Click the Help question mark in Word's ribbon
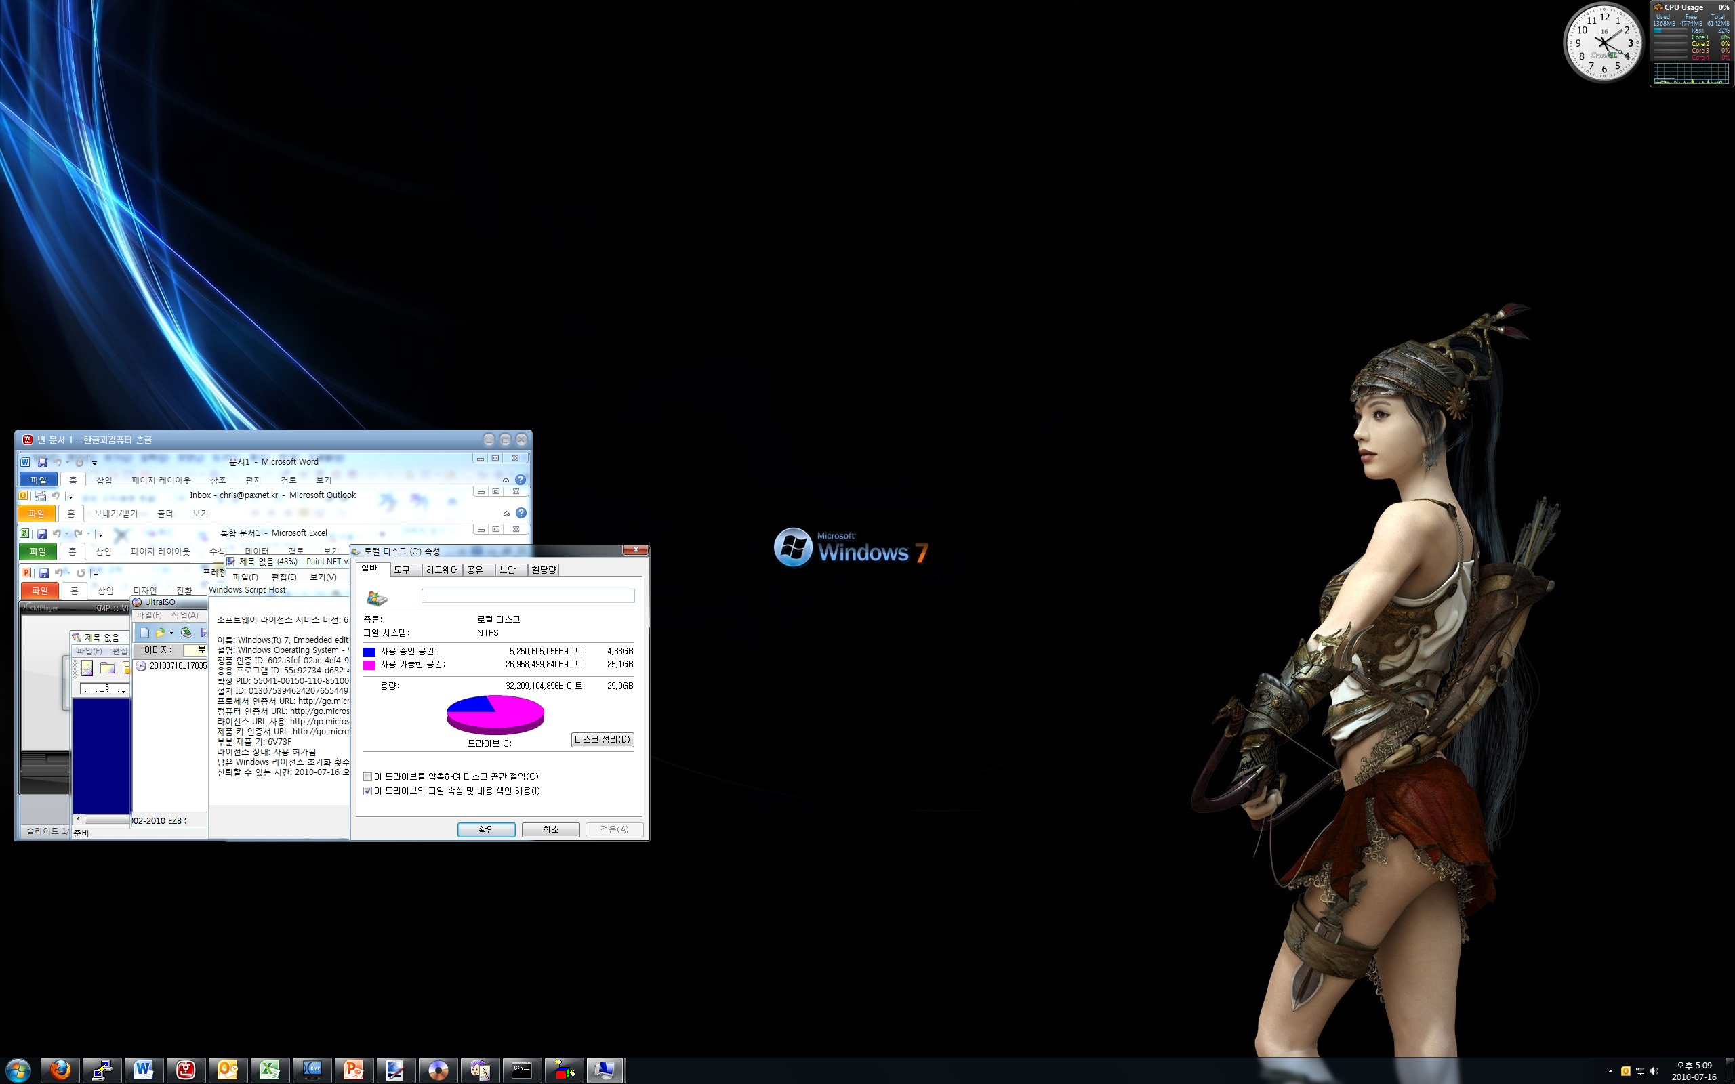This screenshot has height=1084, width=1735. (520, 480)
